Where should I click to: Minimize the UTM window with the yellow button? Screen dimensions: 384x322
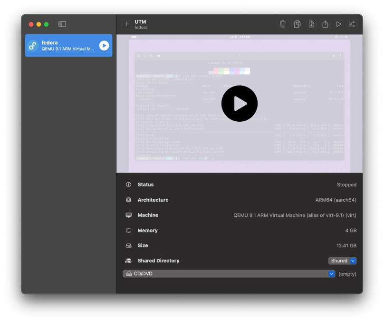pos(38,24)
